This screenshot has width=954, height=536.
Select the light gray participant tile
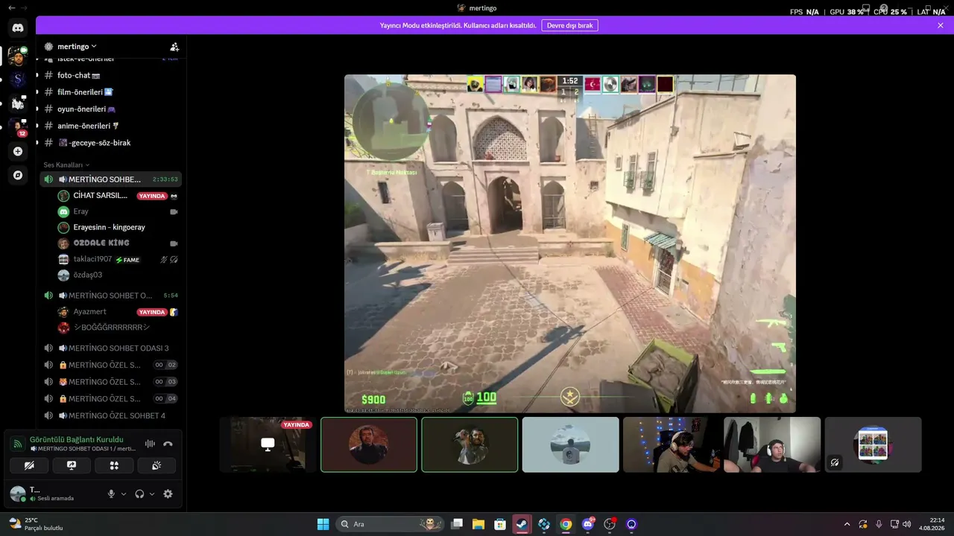pos(571,444)
